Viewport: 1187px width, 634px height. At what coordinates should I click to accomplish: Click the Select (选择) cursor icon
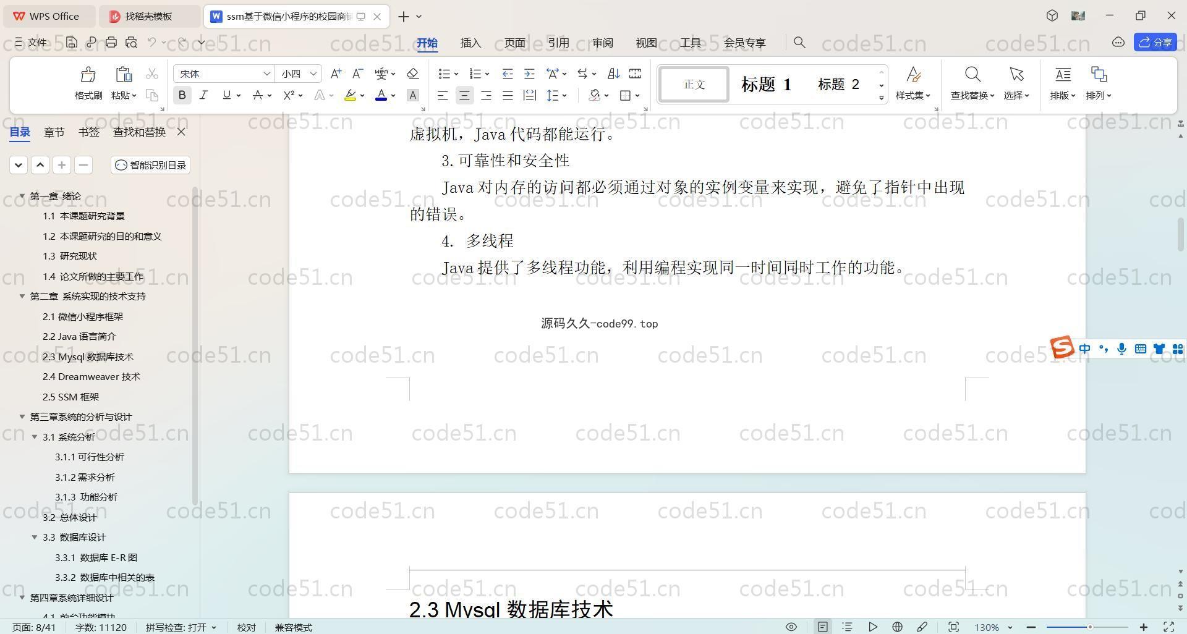click(x=1016, y=75)
